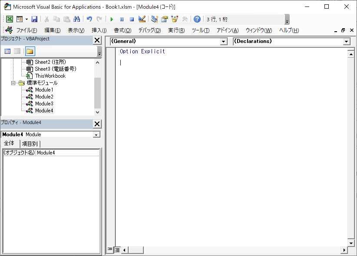The width and height of the screenshot is (357, 256).
Task: Click the Cut scissors icon
Action: 46,19
